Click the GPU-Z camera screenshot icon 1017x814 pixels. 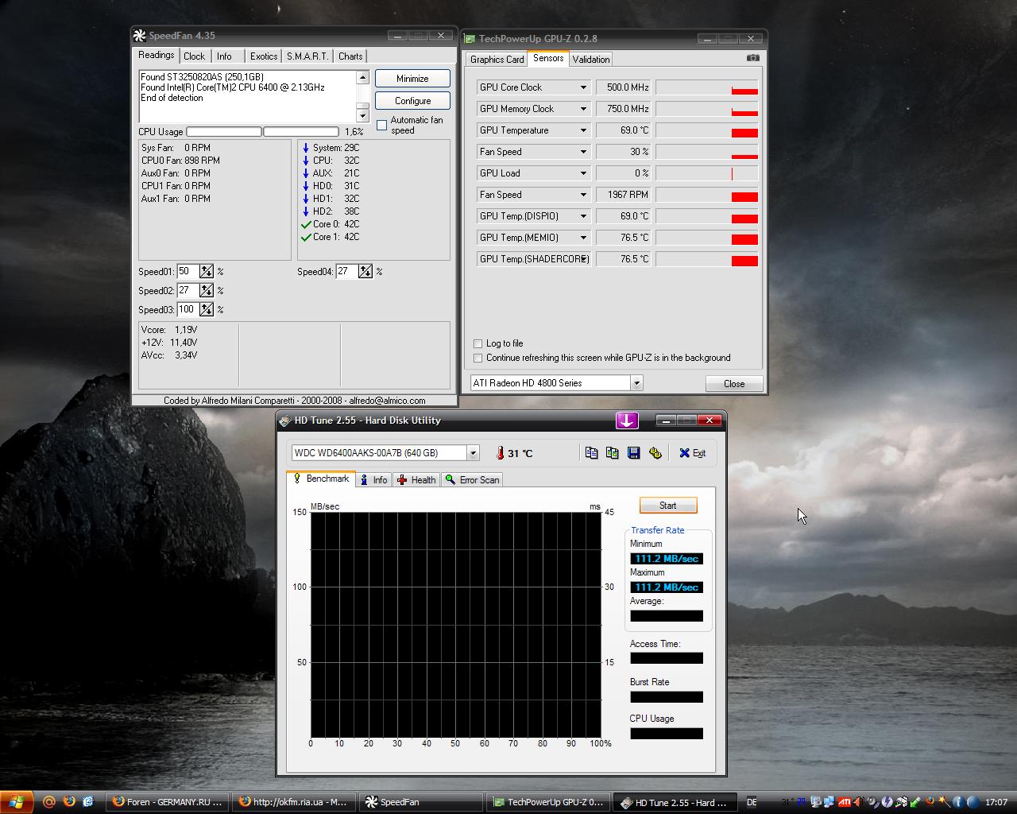click(x=752, y=58)
